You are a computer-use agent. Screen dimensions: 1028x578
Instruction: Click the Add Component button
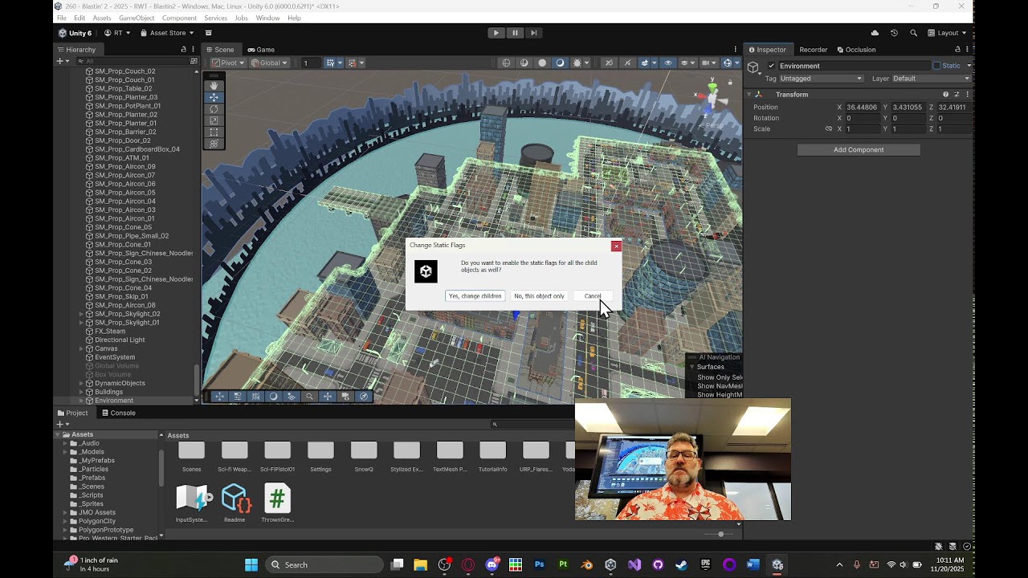point(859,150)
